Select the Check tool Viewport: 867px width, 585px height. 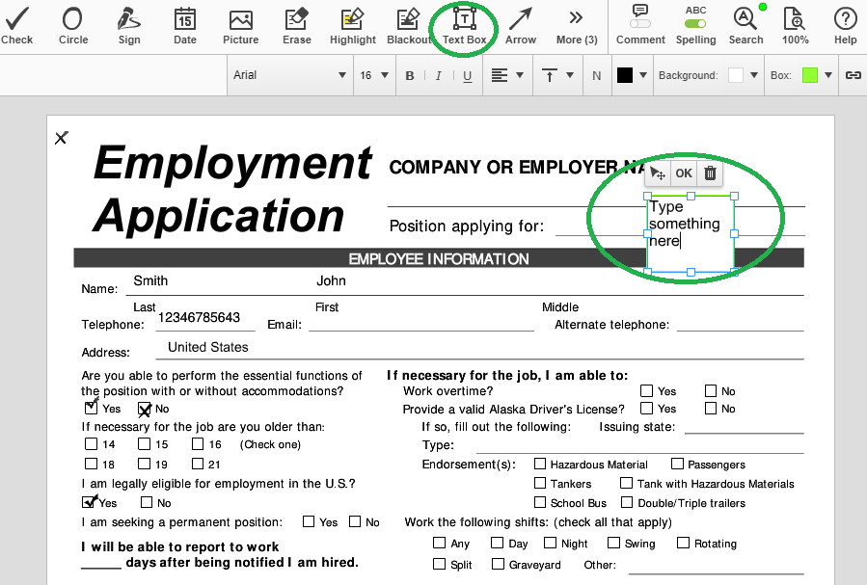[x=17, y=26]
